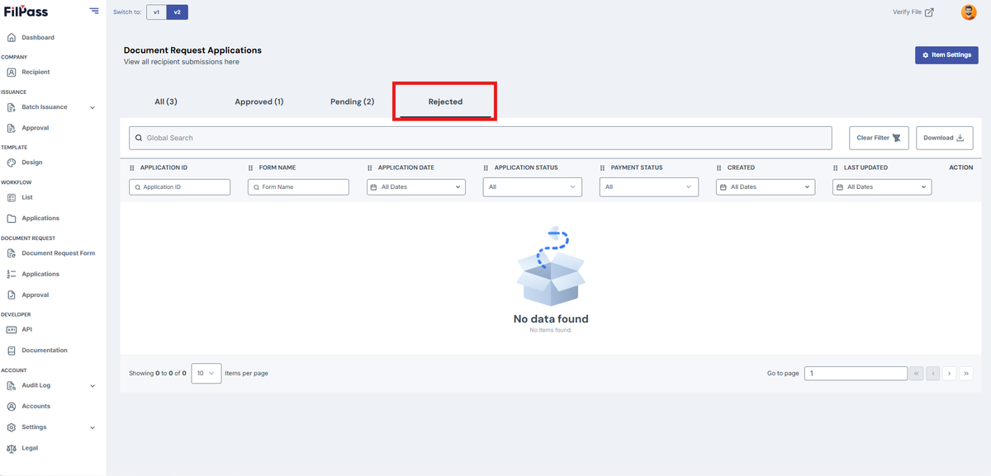Switch to version v2
The width and height of the screenshot is (991, 476).
coord(177,12)
